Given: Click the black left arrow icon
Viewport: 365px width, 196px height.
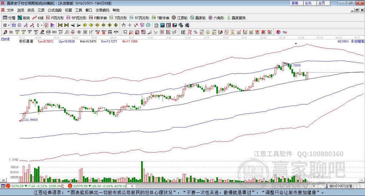Looking at the screenshot, I should tap(73, 25).
